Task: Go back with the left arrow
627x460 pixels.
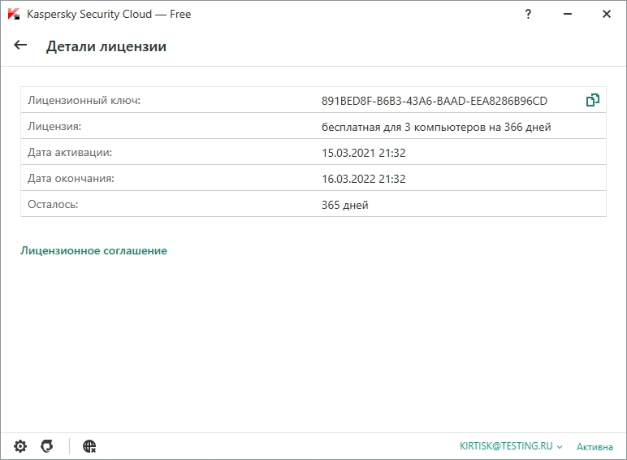Action: (20, 46)
